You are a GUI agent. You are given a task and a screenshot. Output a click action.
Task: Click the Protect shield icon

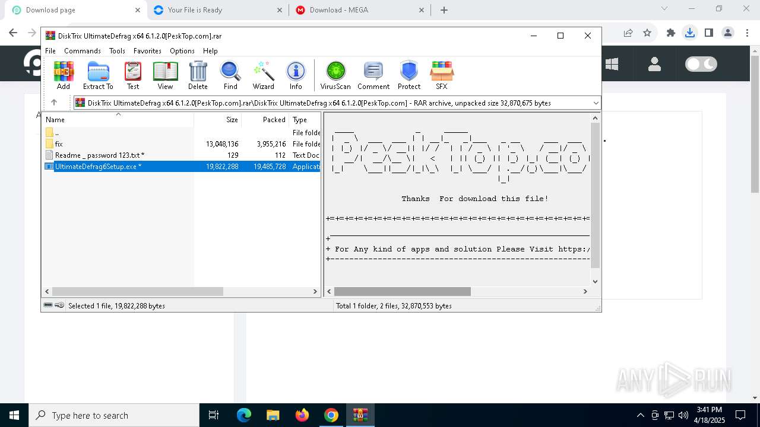coord(409,75)
